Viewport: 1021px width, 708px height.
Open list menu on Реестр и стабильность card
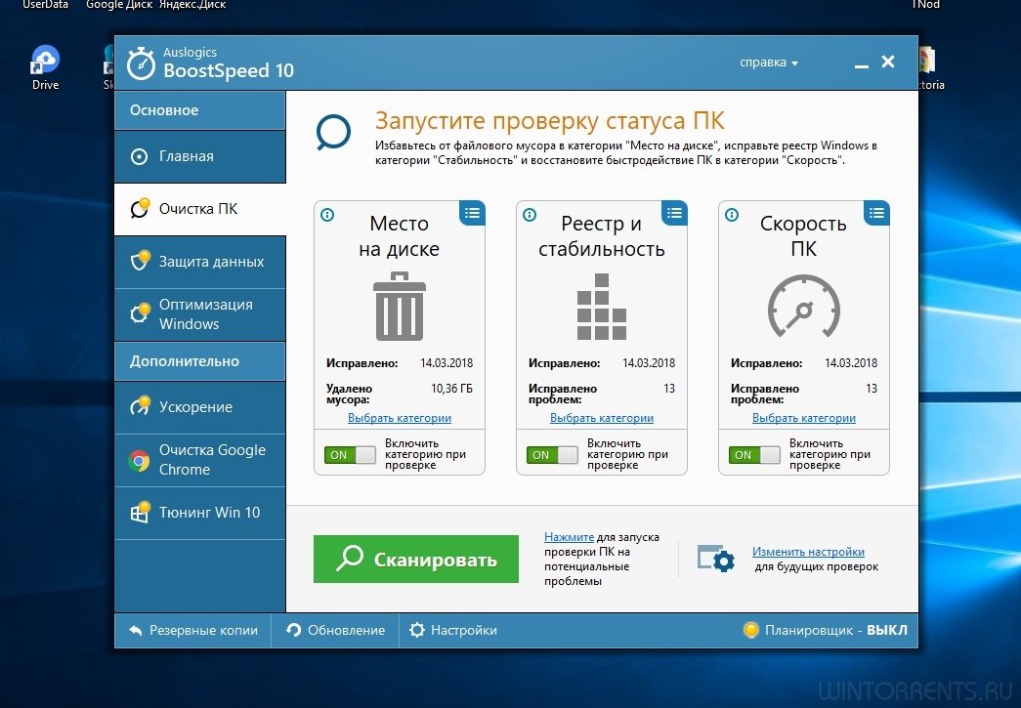(x=675, y=212)
